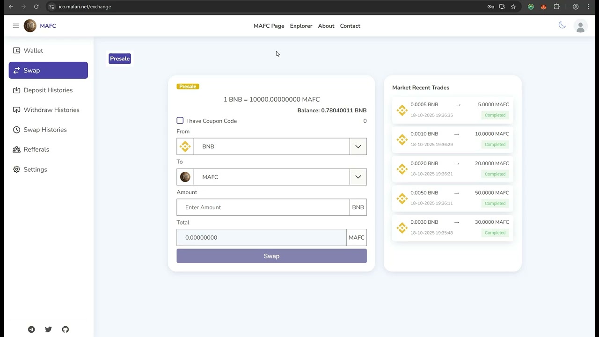Click the address bar URL ico.mafari.net/exchange
Viewport: 599px width, 337px height.
(x=85, y=7)
